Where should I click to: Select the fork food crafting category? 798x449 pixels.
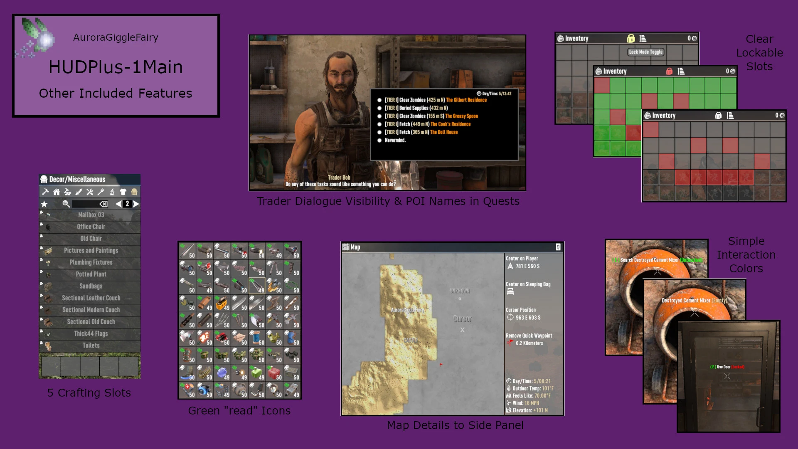coord(101,192)
